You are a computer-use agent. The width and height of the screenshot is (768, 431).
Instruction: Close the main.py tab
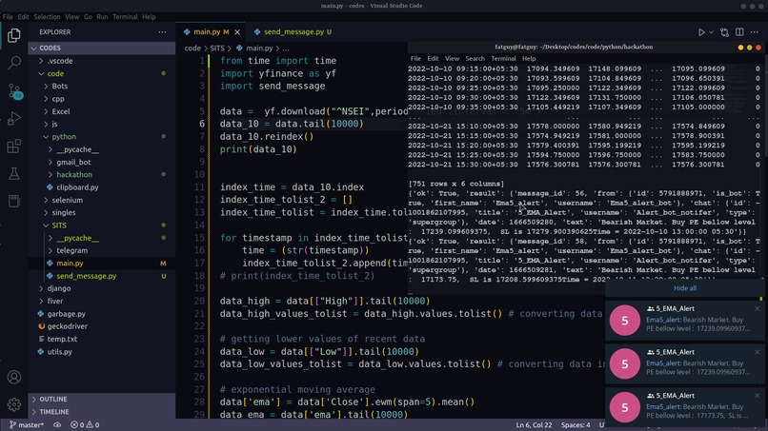tap(237, 32)
